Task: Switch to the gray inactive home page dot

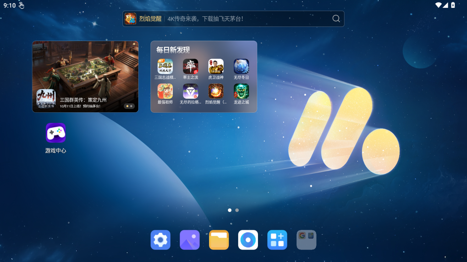Action: (237, 210)
